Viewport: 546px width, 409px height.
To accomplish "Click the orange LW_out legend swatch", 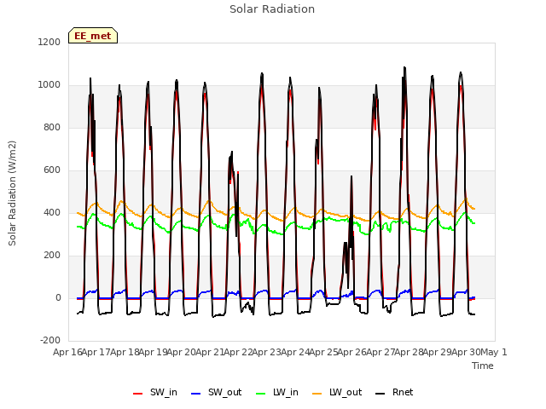I will (317, 394).
